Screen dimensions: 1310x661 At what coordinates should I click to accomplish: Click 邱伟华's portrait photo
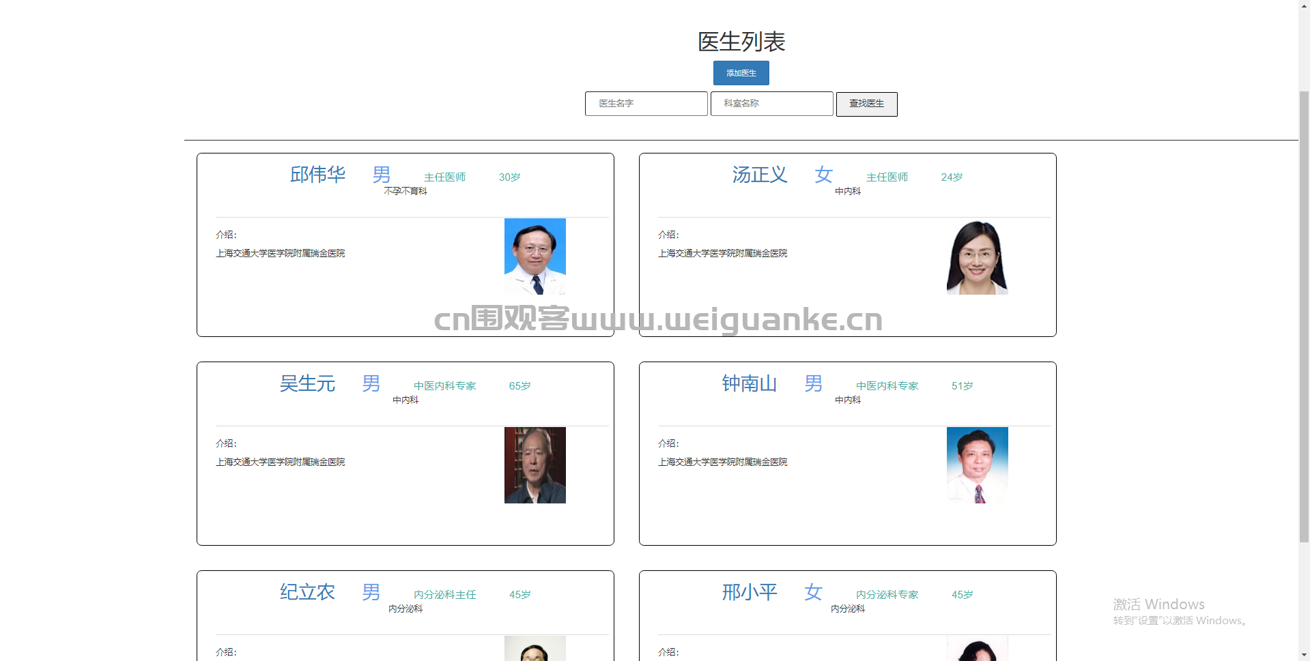[535, 256]
